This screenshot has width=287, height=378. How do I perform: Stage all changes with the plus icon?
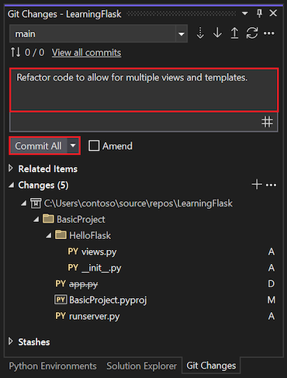(257, 185)
